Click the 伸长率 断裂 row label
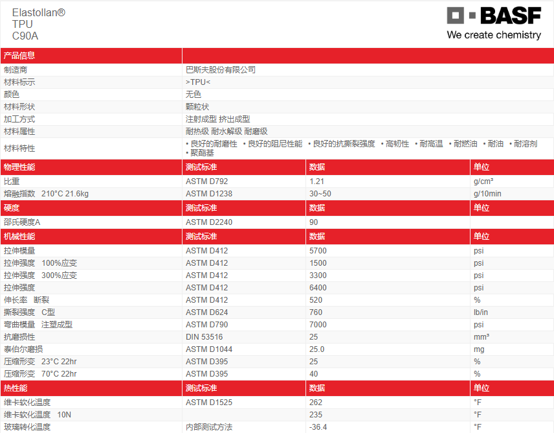The height and width of the screenshot is (433, 554). point(27,300)
